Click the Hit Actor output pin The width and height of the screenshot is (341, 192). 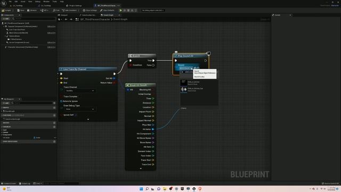pyautogui.click(x=153, y=129)
